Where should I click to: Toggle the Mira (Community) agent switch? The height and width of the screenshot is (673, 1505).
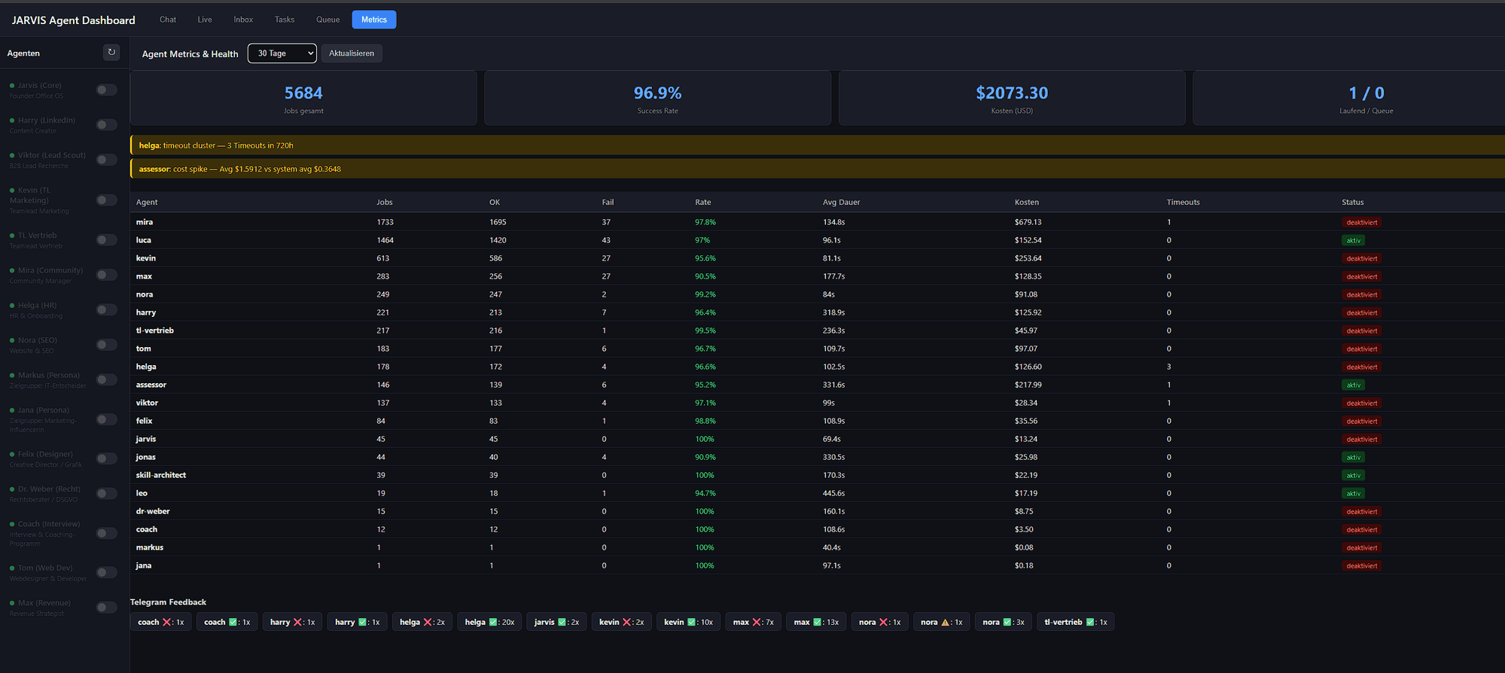[x=107, y=275]
